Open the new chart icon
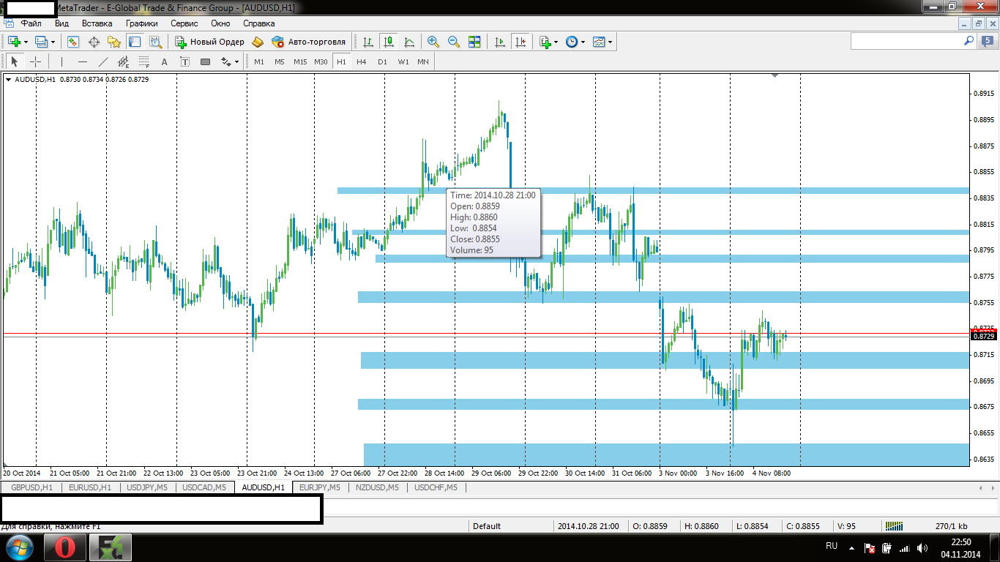Image resolution: width=1000 pixels, height=562 pixels. [x=14, y=42]
